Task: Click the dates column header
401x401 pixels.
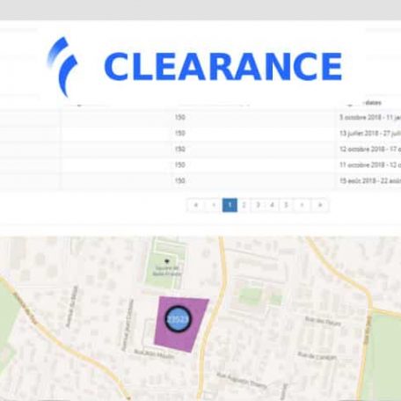Action: (x=372, y=103)
